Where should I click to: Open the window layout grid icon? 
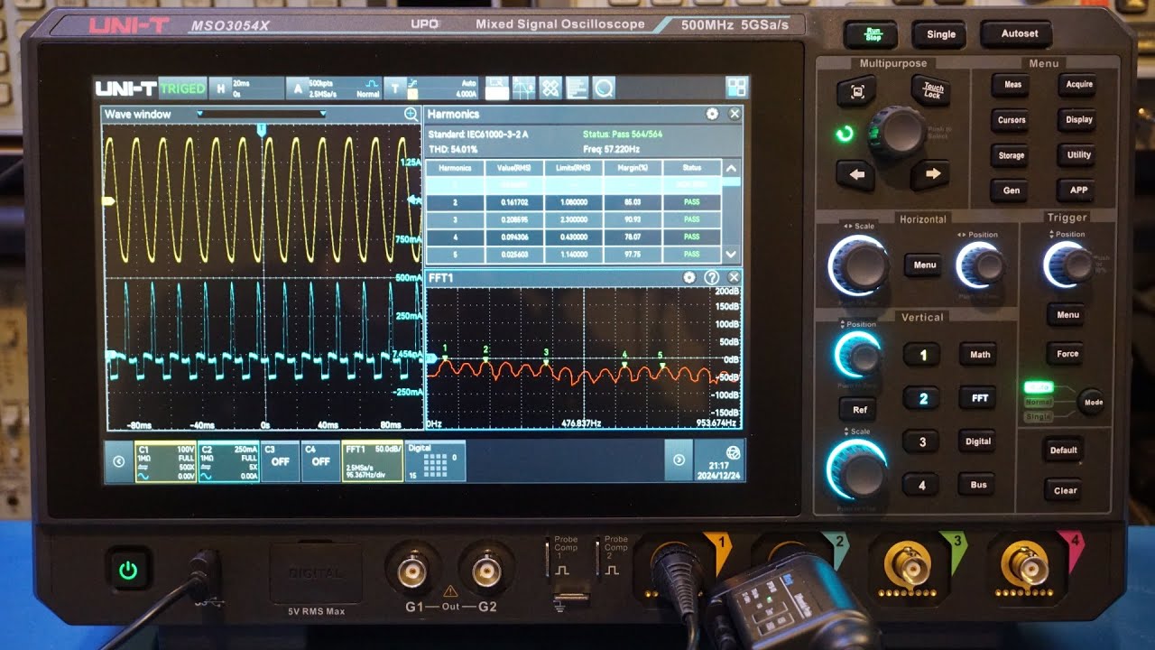pos(737,87)
